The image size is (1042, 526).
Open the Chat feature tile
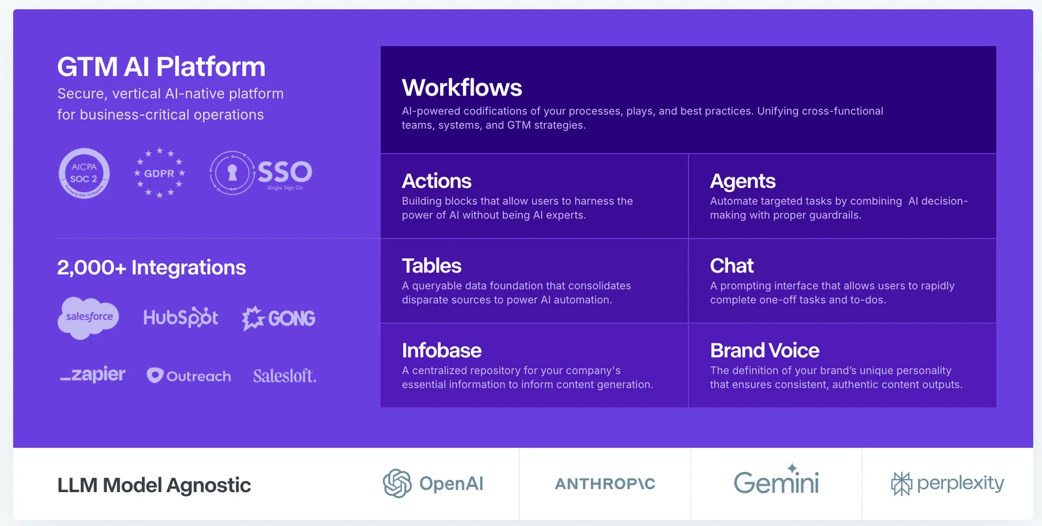[x=841, y=281]
